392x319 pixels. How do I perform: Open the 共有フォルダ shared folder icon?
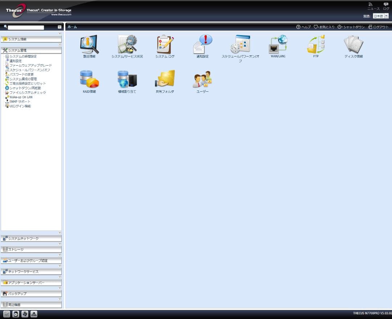coord(165,80)
